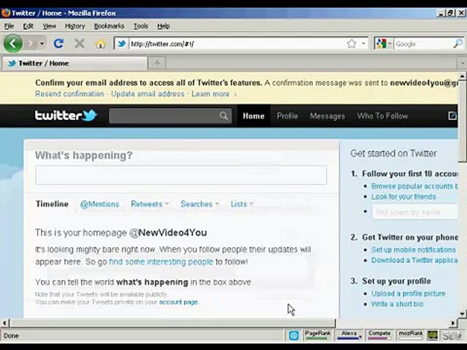Open the History menu

point(75,26)
